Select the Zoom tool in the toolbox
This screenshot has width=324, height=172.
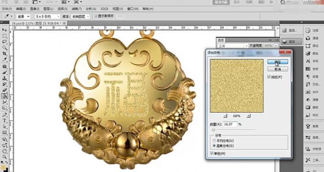(x=5, y=157)
